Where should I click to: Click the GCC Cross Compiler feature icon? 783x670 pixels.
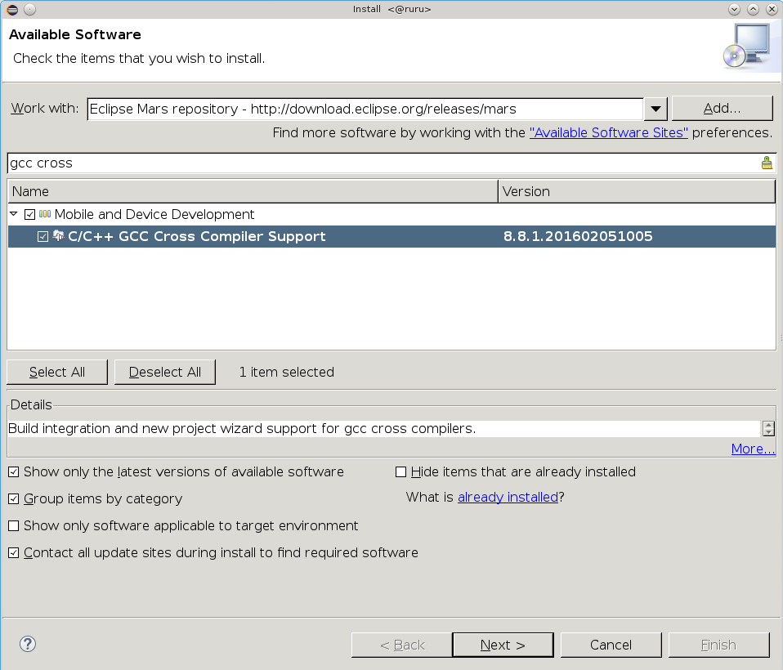pos(58,236)
